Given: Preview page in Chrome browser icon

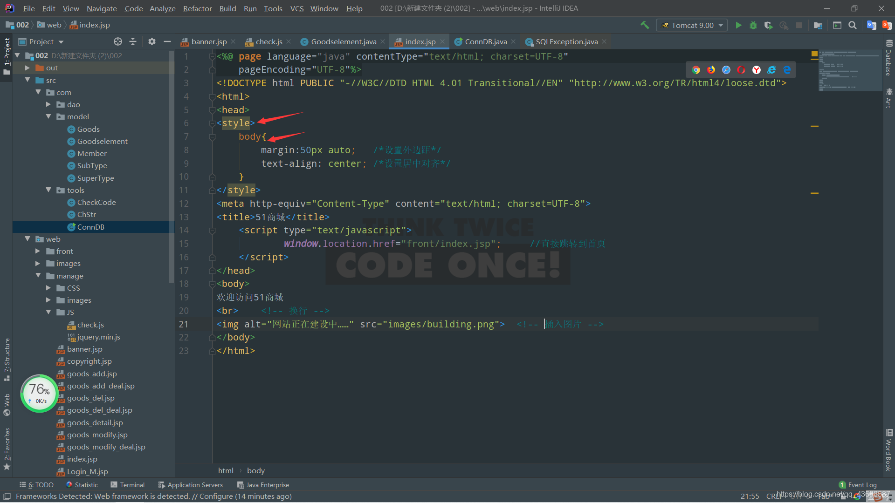Looking at the screenshot, I should pyautogui.click(x=696, y=70).
